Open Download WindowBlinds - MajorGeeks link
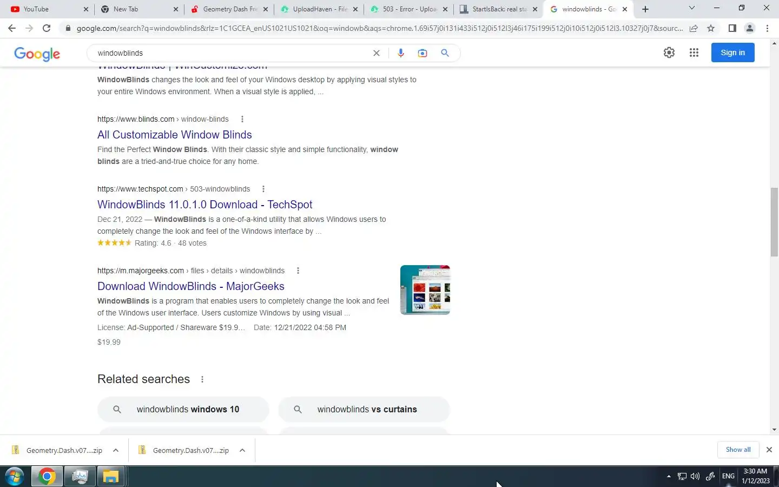This screenshot has height=487, width=779. click(x=191, y=286)
